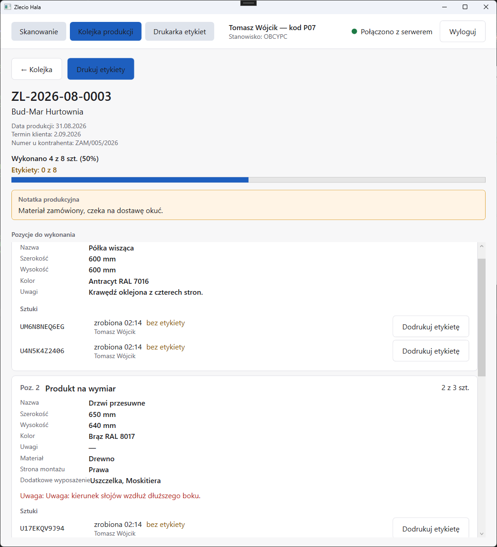Click the piece code U4N5K4Z2406
Viewport: 497px width, 547px height.
(x=42, y=351)
